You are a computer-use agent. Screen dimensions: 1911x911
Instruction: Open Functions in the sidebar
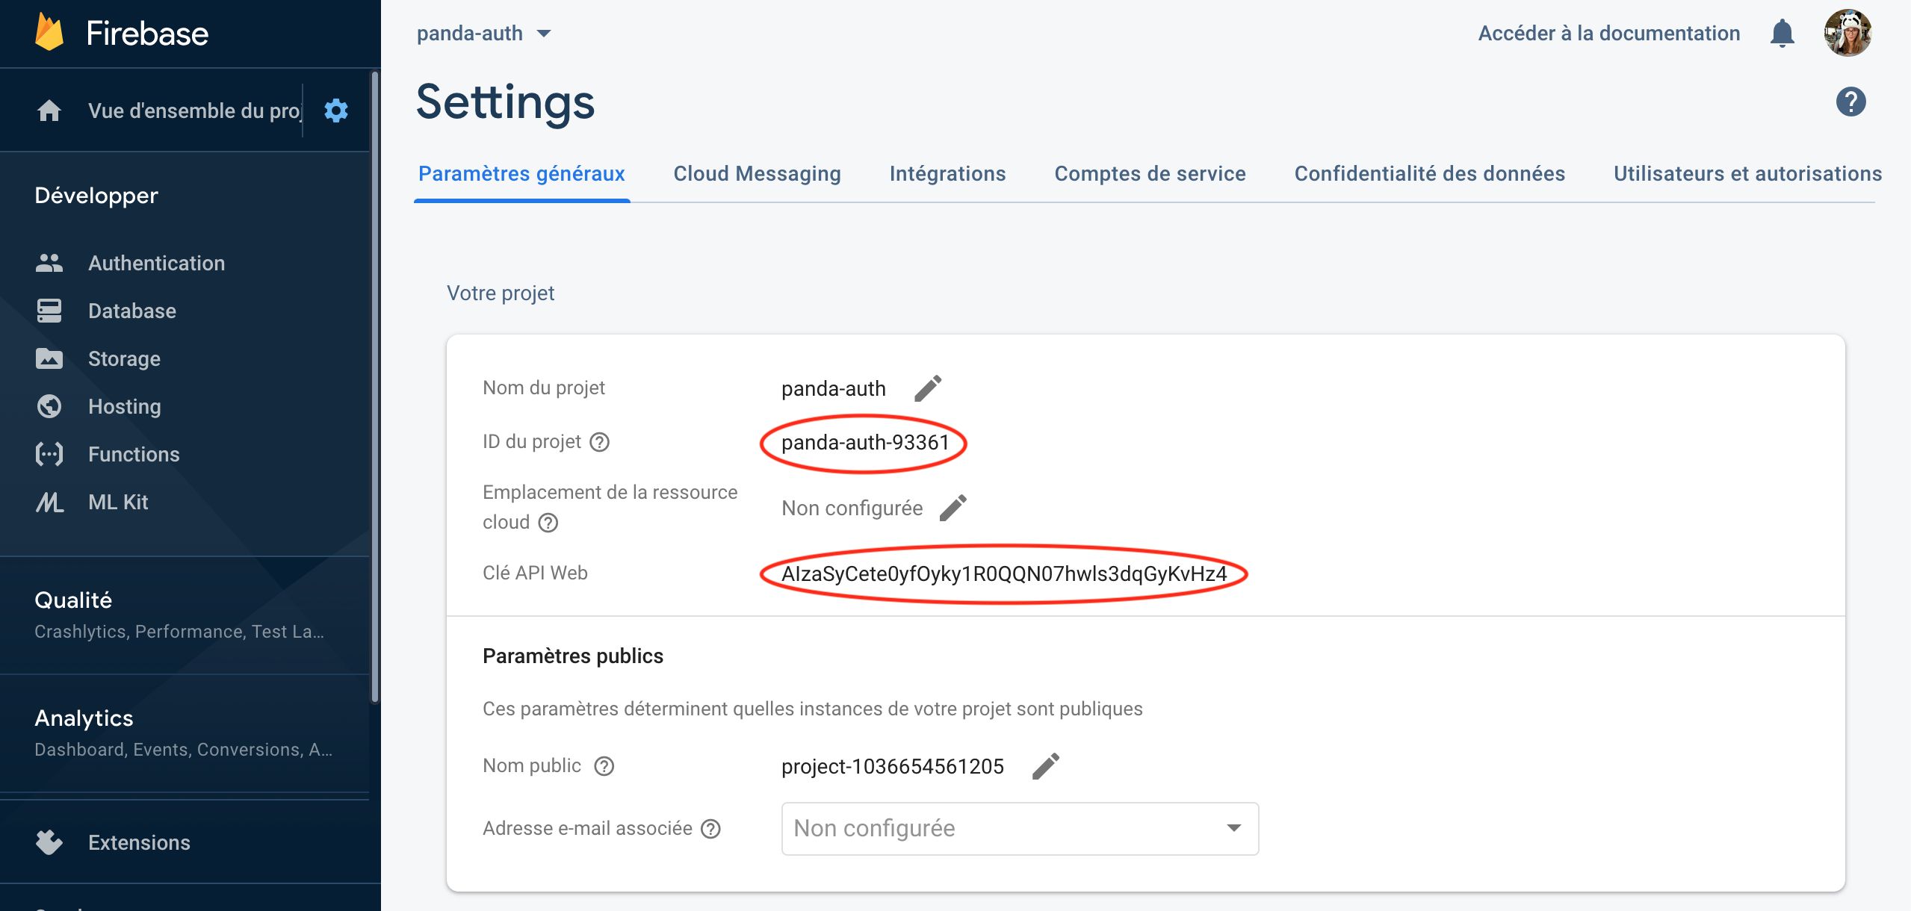point(134,454)
